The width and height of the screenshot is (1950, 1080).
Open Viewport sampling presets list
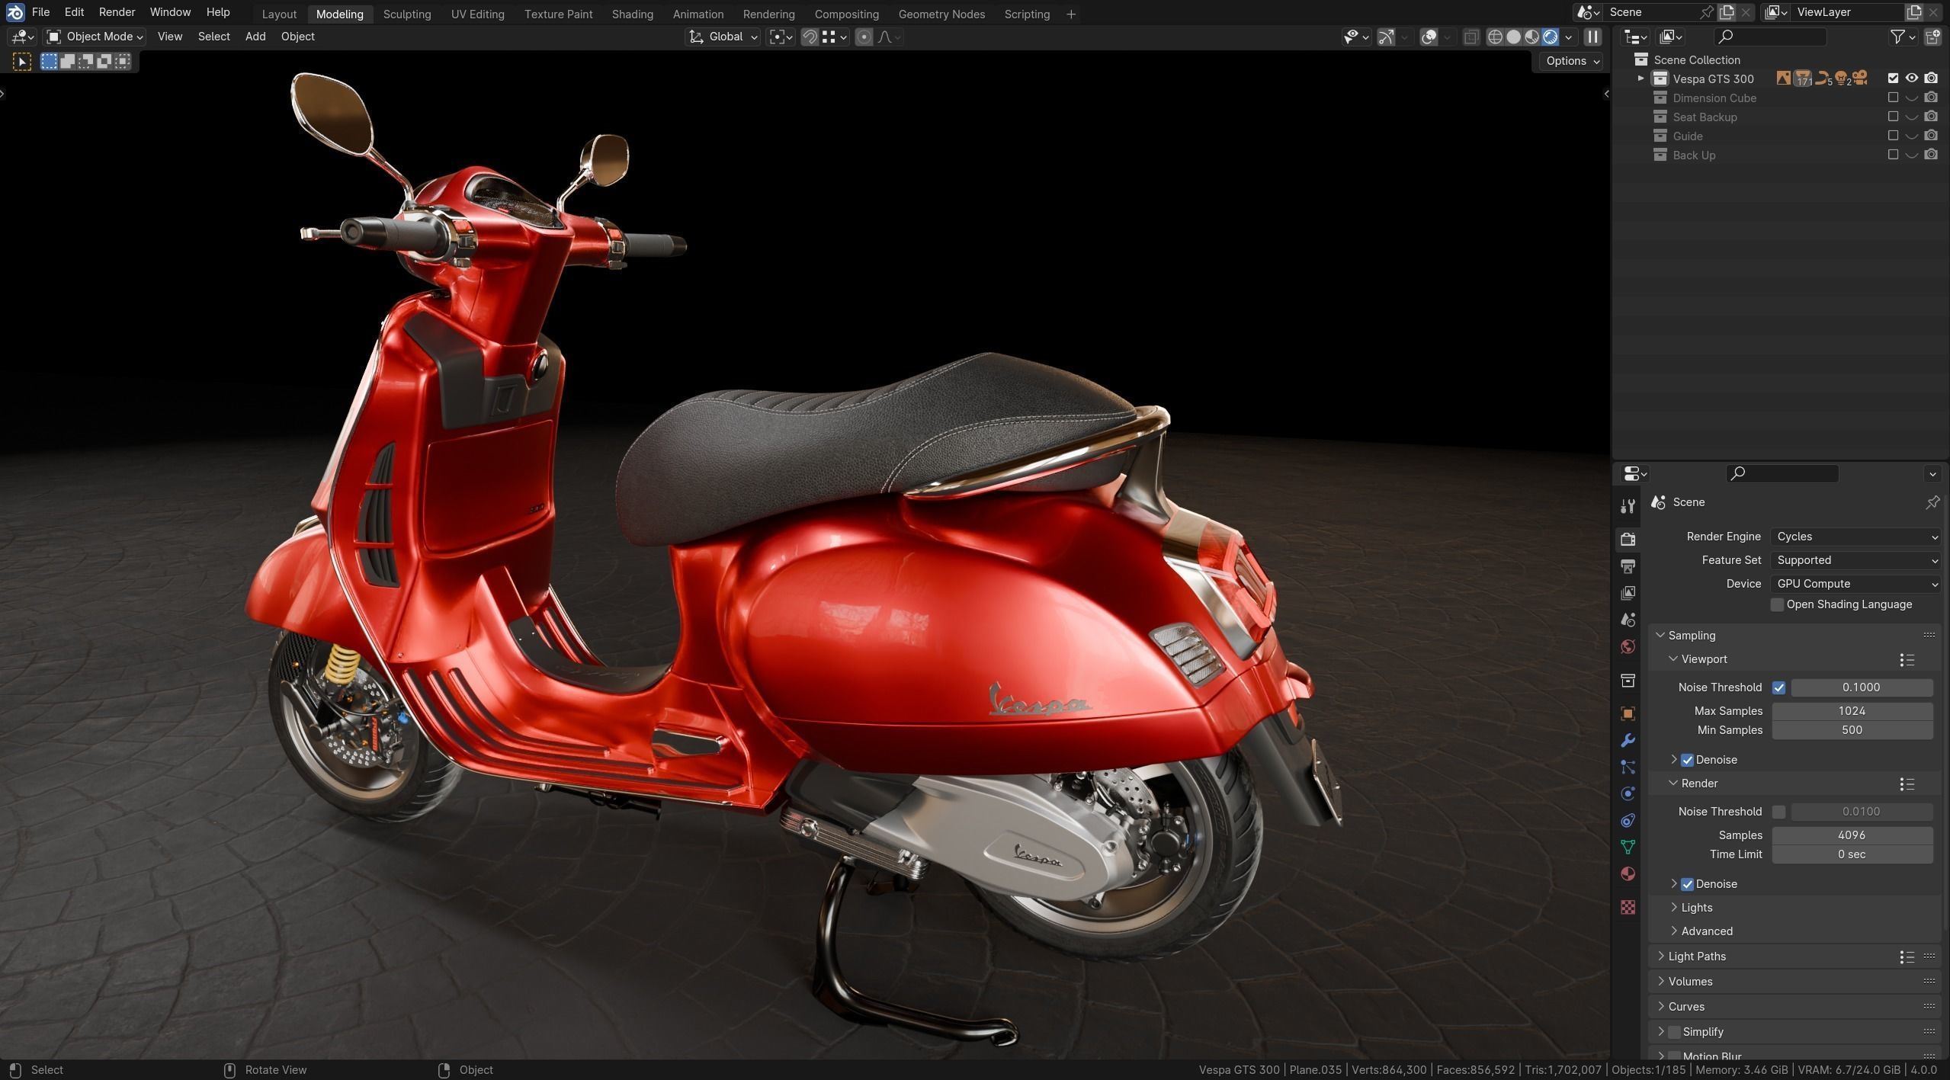coord(1907,660)
